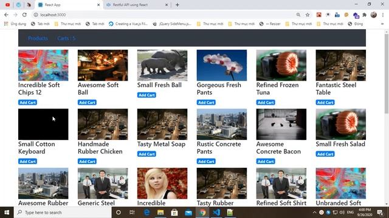Screen dimensions: 389x218
Task: Open the Chrome profile avatar
Action: pyautogui.click(x=374, y=15)
